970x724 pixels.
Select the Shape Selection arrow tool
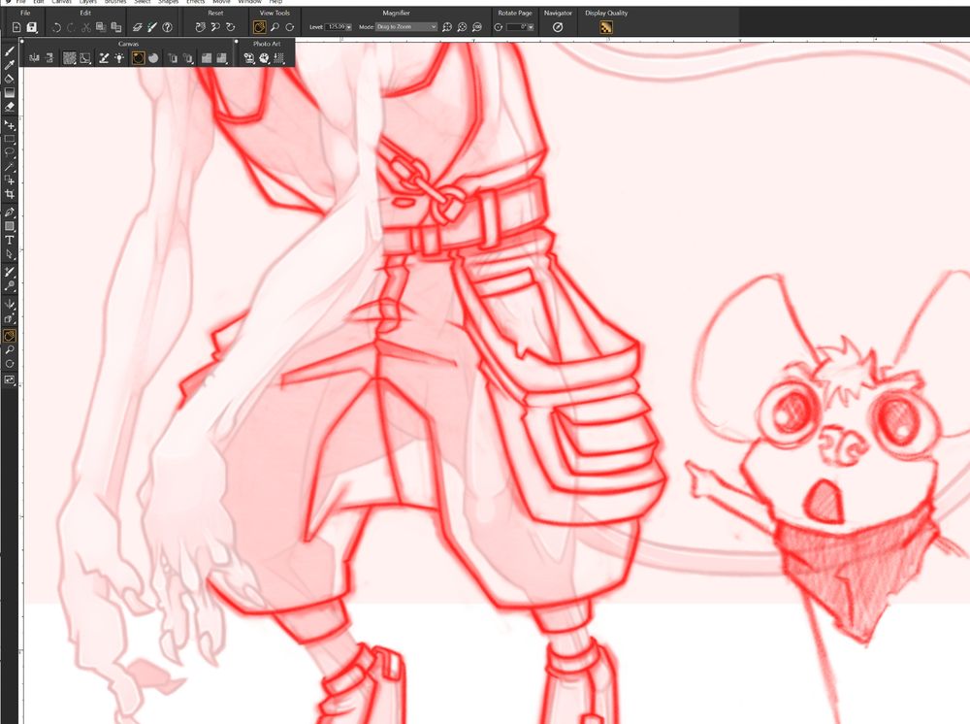[10, 253]
